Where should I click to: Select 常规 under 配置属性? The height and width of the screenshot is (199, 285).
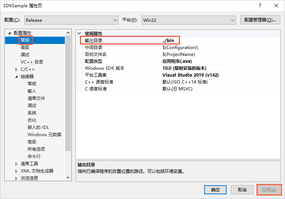click(25, 40)
